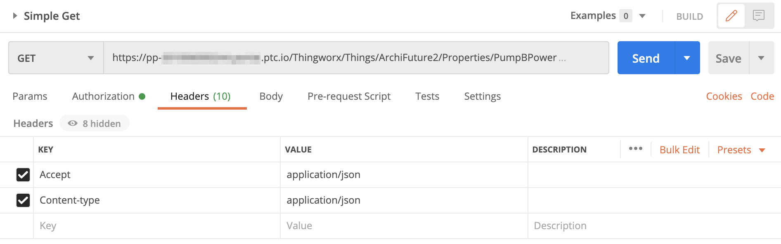Uncheck the Accept header checkbox
The image size is (781, 244).
coord(23,175)
